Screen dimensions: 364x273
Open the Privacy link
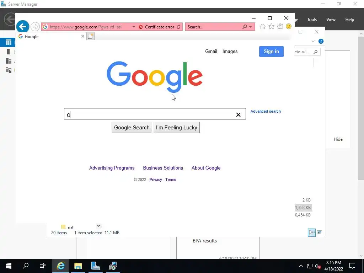coord(156,180)
